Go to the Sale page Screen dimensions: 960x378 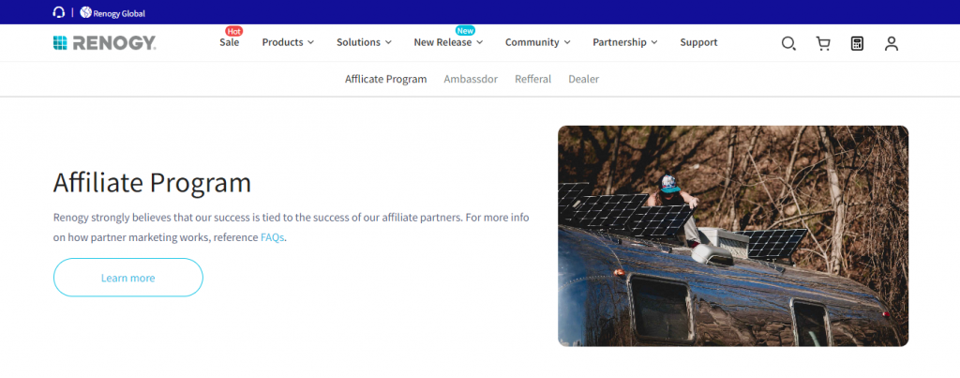230,42
